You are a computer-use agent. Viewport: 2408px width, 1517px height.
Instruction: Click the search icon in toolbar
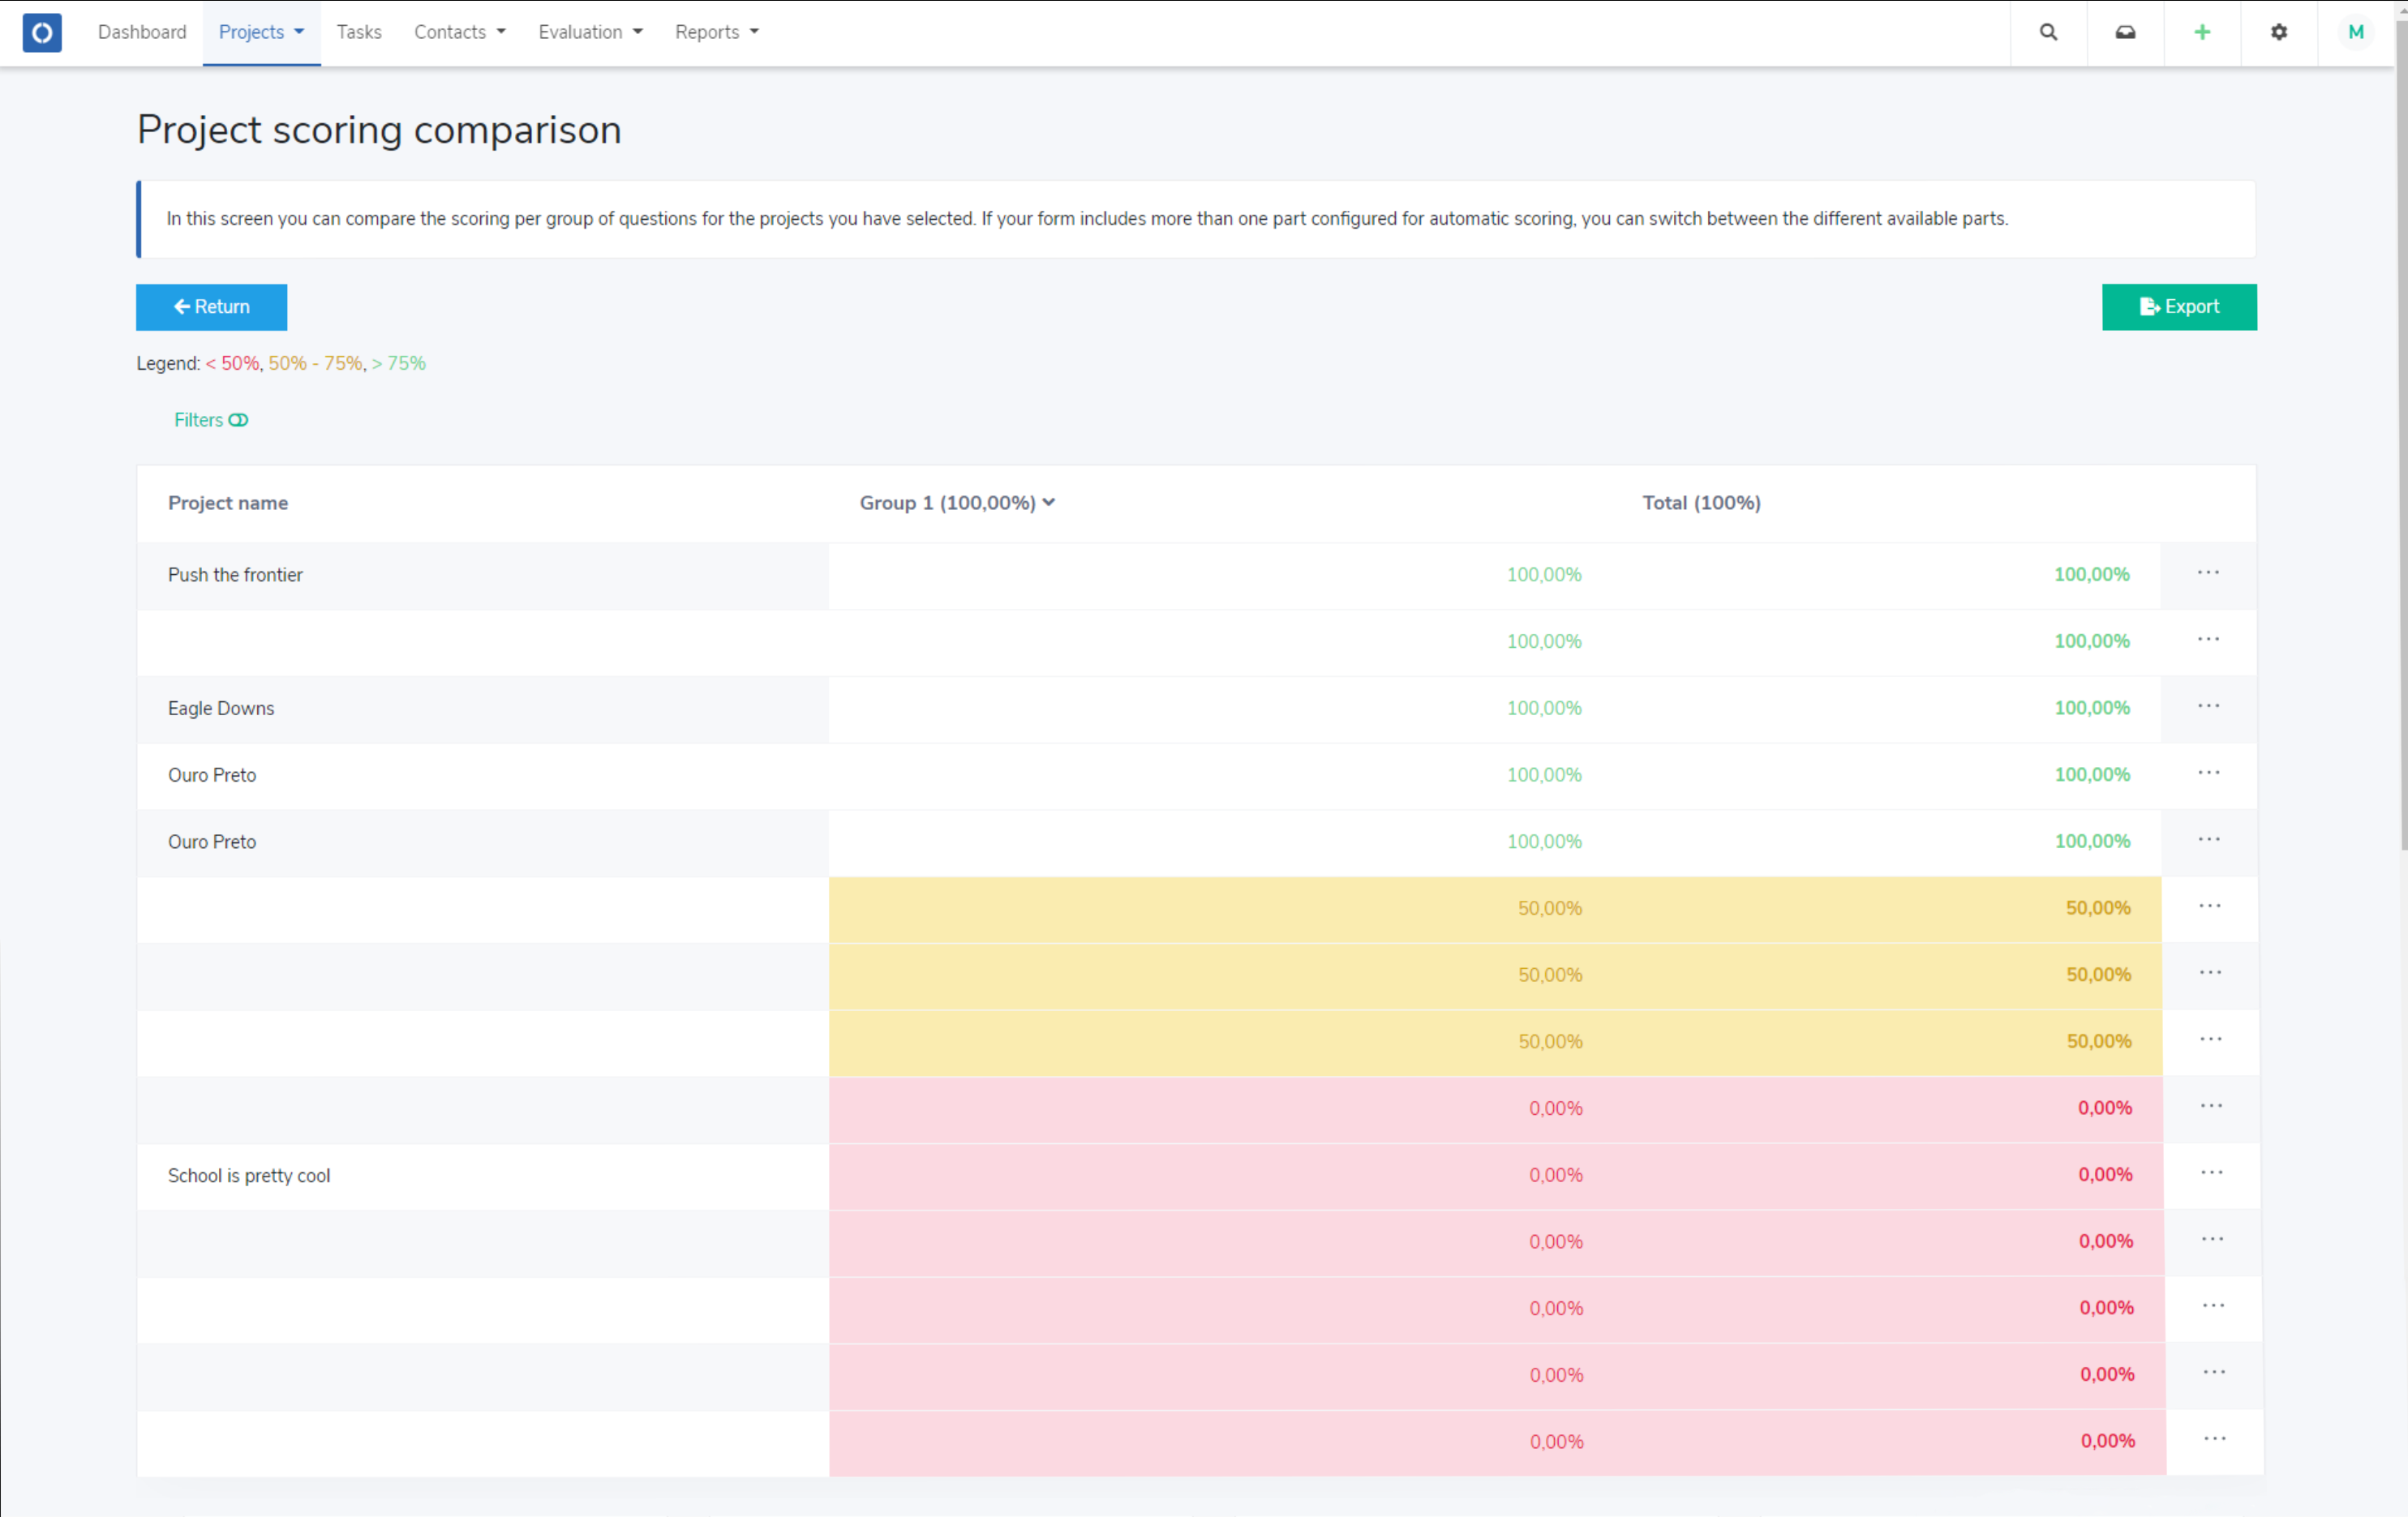[x=2048, y=32]
